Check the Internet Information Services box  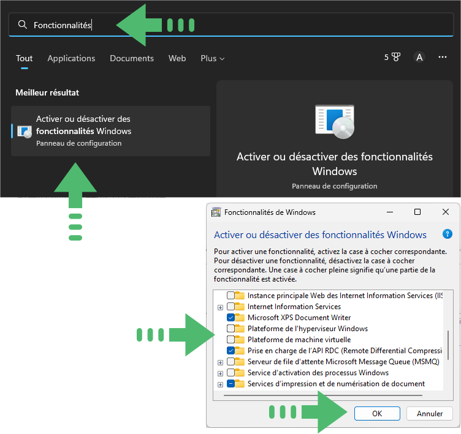[x=230, y=307]
